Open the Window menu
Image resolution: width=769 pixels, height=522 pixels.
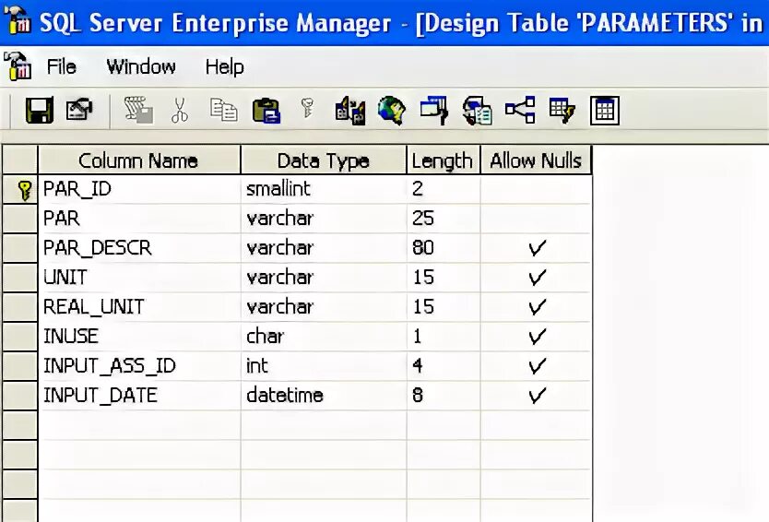(141, 66)
